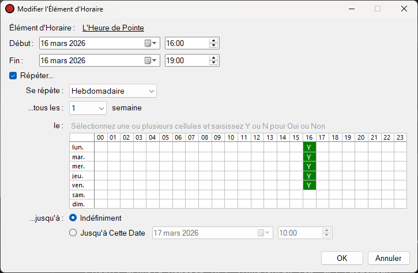The width and height of the screenshot is (418, 273).
Task: Open the Se répète Hebdomadaire dropdown
Action: pos(113,91)
